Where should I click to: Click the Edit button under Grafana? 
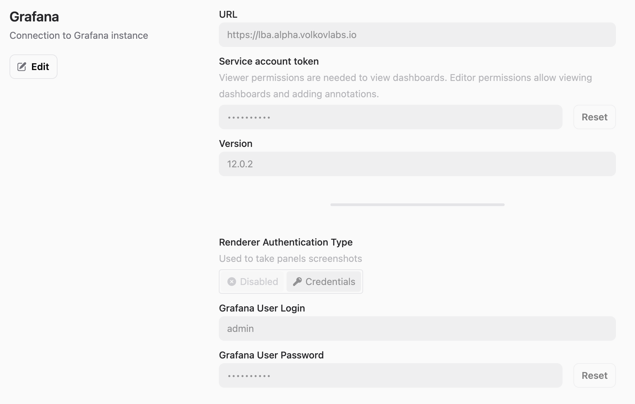click(x=33, y=67)
